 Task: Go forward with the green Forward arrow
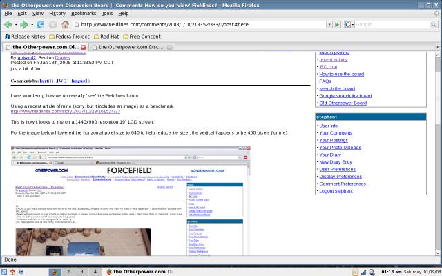[x=24, y=25]
